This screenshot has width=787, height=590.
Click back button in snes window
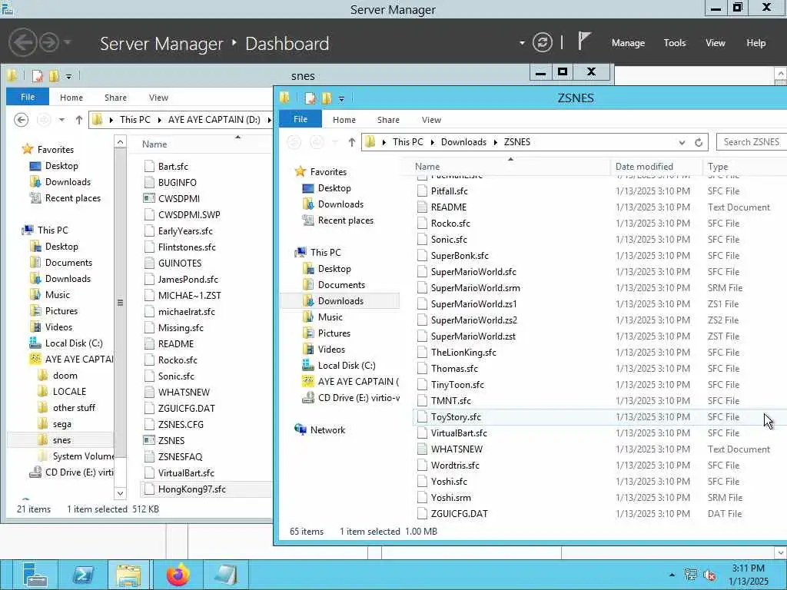tap(21, 120)
